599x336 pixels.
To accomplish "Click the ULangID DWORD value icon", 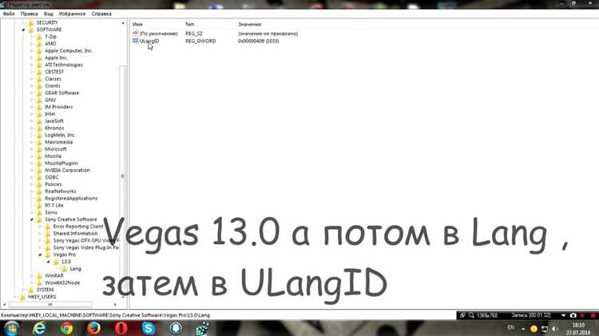I will click(135, 41).
